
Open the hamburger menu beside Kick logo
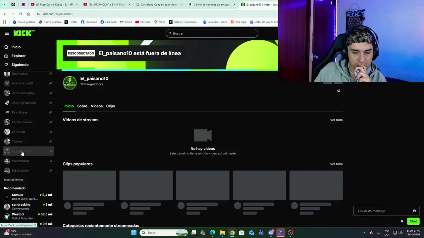[x=7, y=33]
